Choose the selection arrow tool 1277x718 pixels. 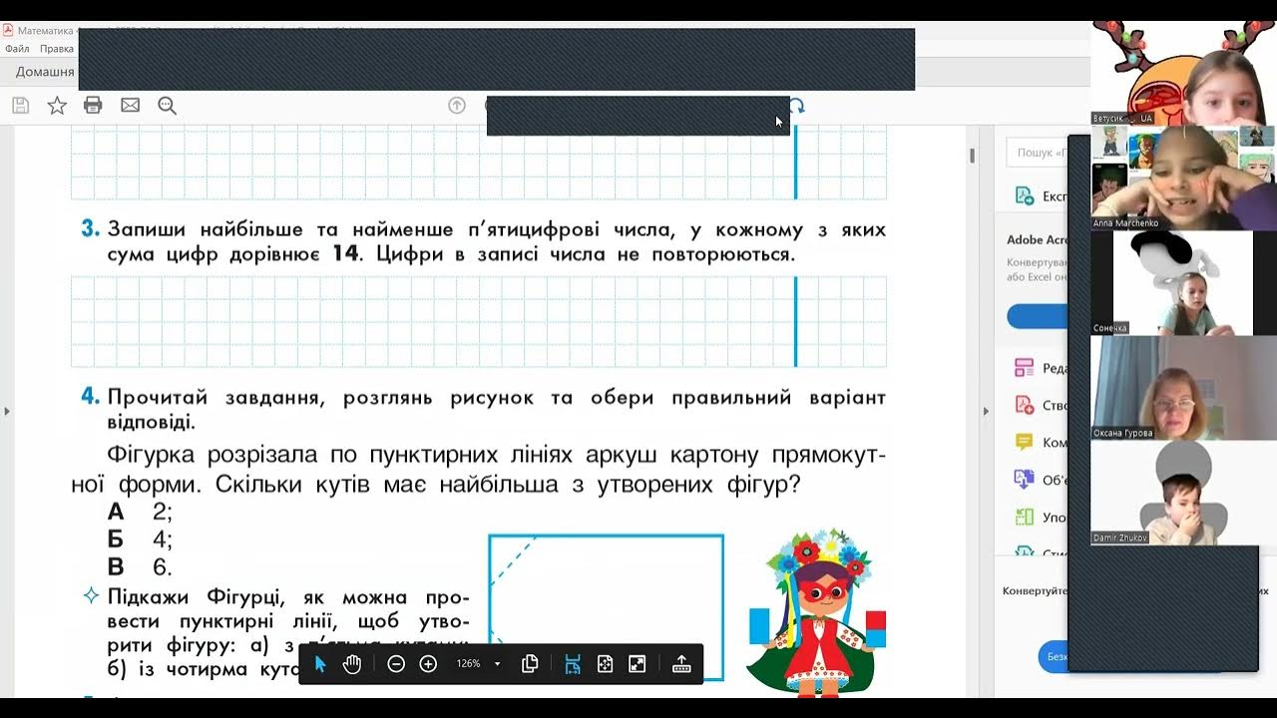320,664
